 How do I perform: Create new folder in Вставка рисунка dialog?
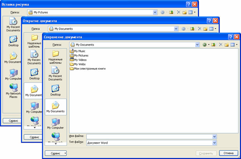184,12
